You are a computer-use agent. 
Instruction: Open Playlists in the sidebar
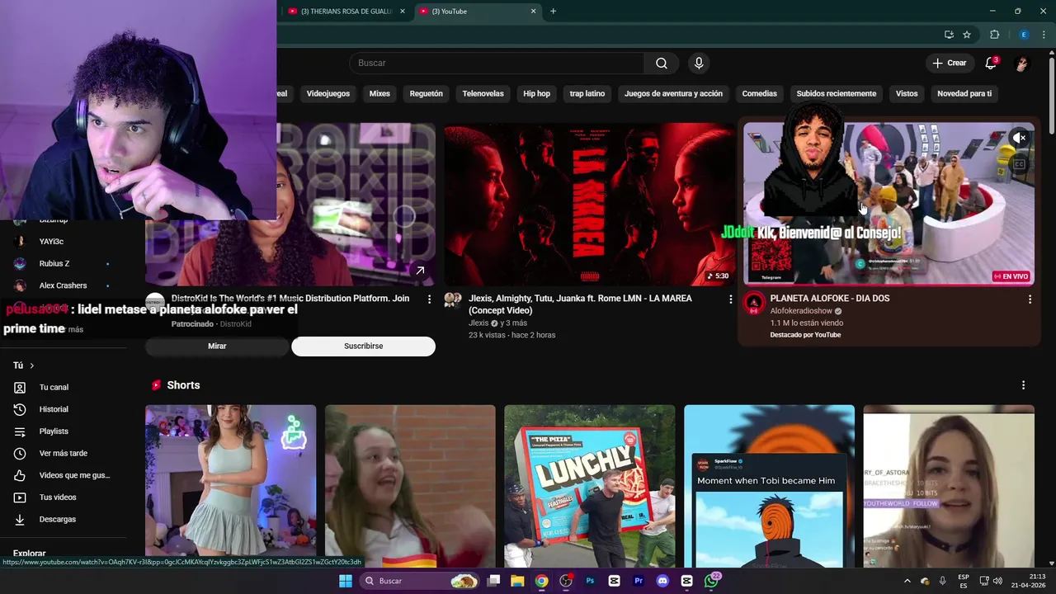pos(54,431)
